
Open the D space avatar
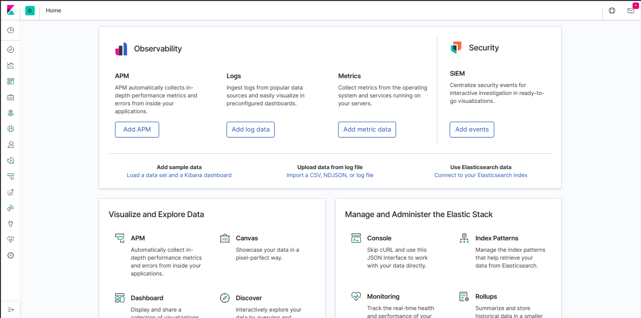tap(30, 10)
